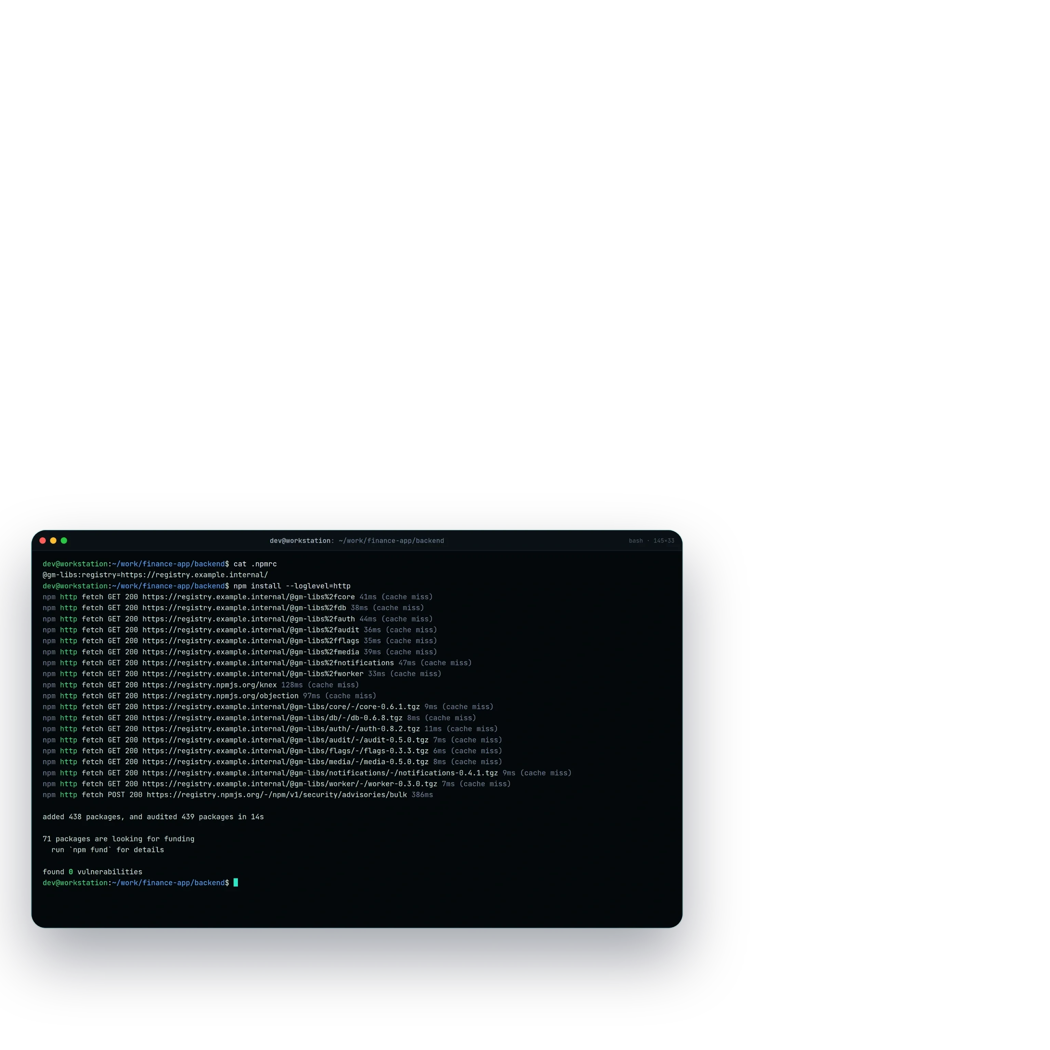Click the @gm-libs%2fcore fetch URL
1050x1050 pixels.
pyautogui.click(x=248, y=597)
